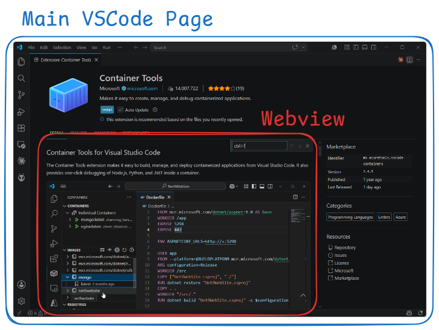This screenshot has width=439, height=330.
Task: Click the identifier ms-azuretools.vscode-containers
Action: (383, 161)
